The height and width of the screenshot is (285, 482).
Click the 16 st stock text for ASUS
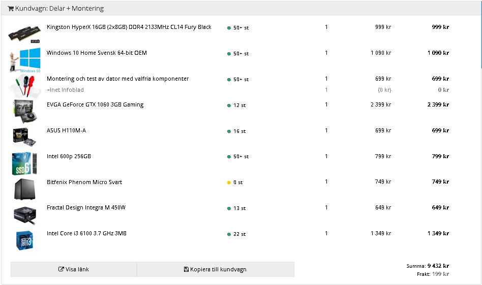pos(239,131)
